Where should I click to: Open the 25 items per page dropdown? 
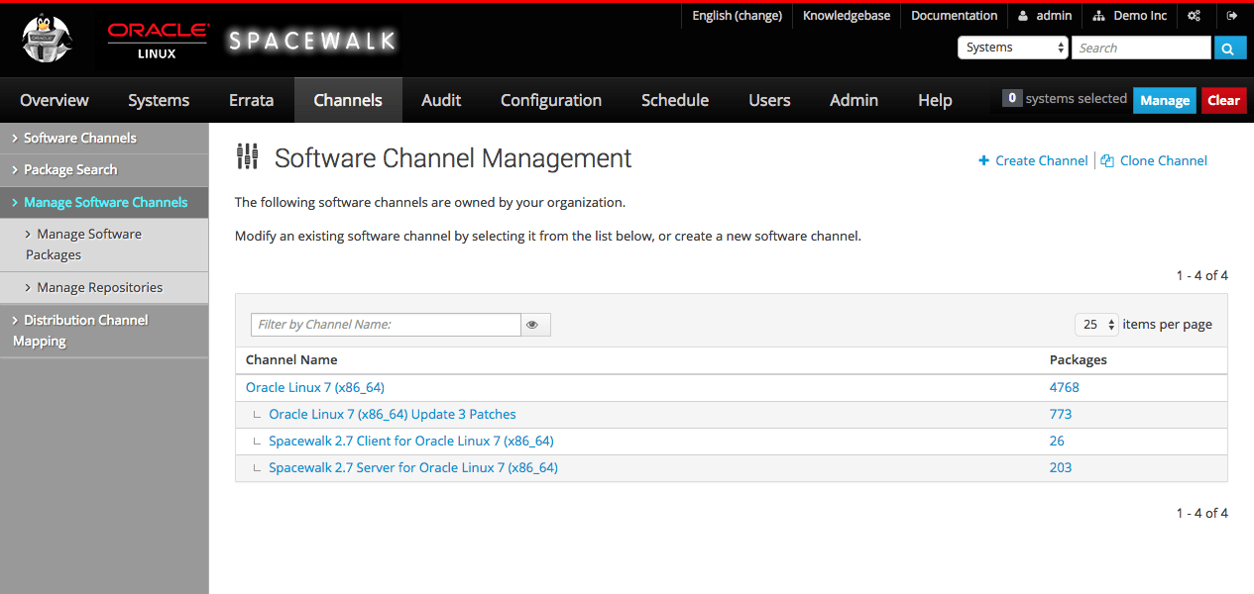coord(1096,325)
